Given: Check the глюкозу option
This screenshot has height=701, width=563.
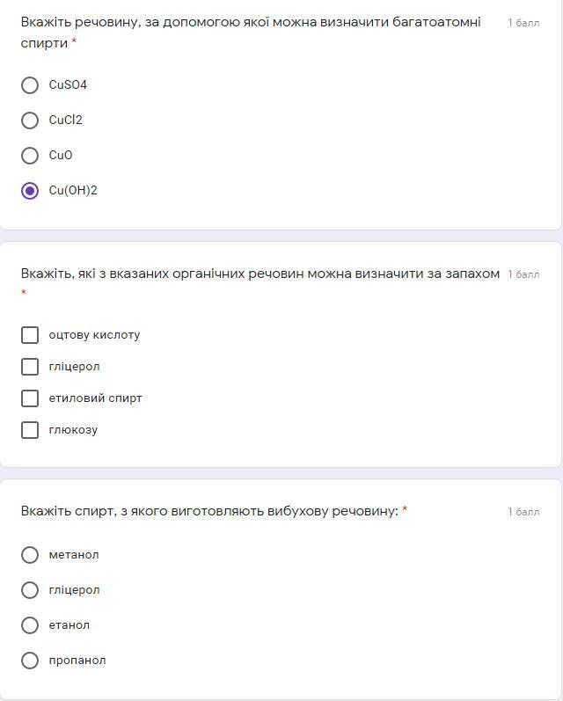Looking at the screenshot, I should 30,430.
